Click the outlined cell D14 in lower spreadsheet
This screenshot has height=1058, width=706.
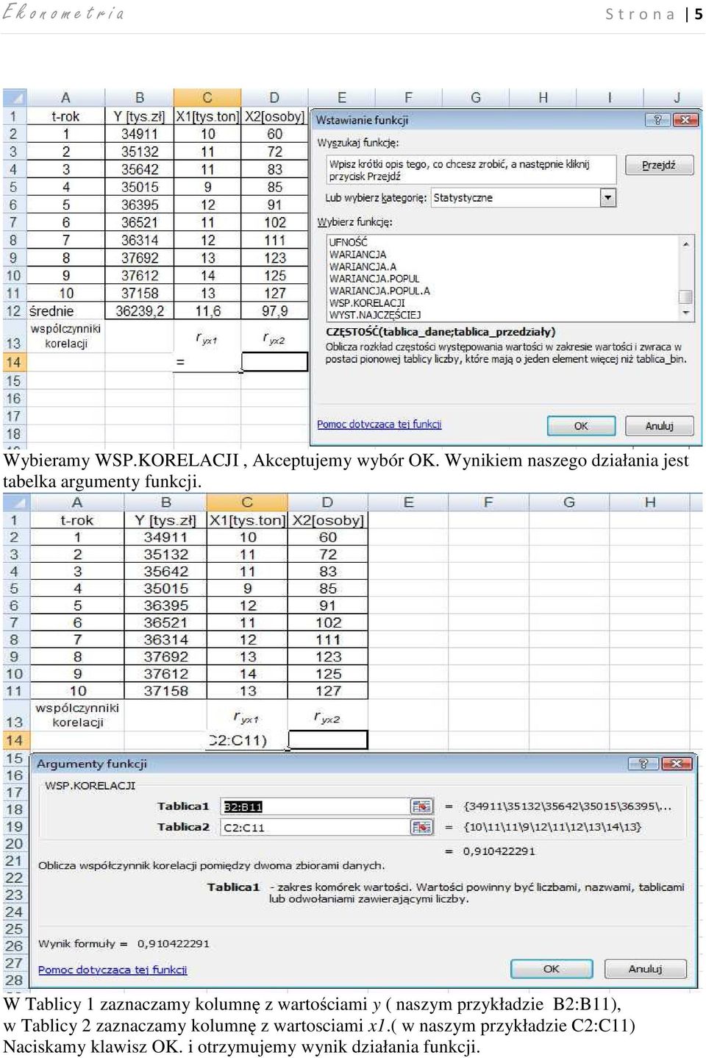[328, 740]
